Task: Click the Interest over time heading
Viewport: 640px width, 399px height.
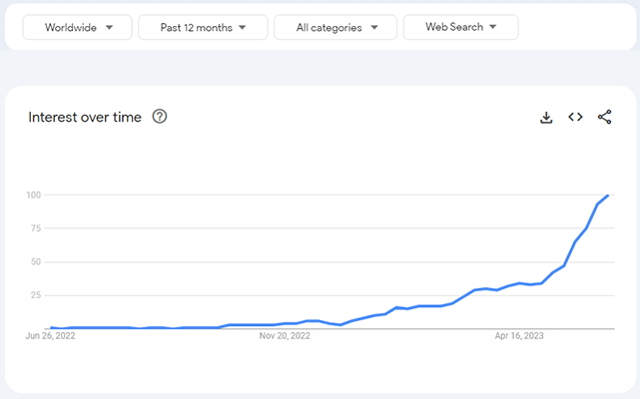Action: pos(85,117)
